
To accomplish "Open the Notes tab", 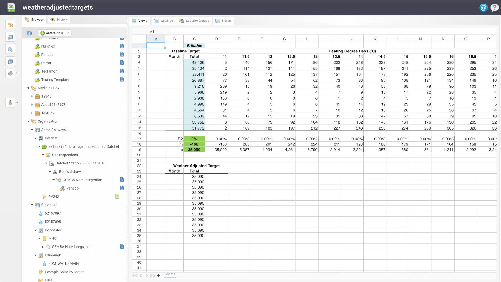I will pyautogui.click(x=223, y=21).
